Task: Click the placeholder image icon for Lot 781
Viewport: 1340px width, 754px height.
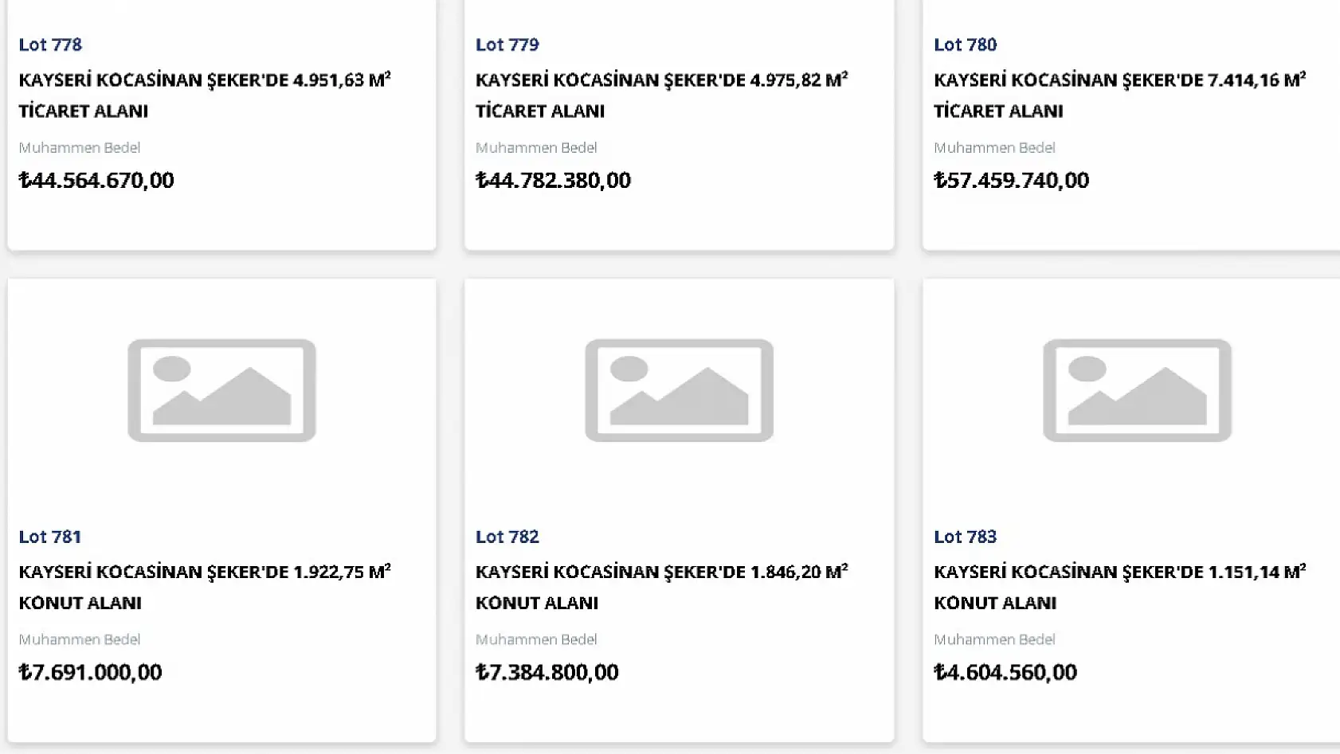Action: pyautogui.click(x=221, y=390)
